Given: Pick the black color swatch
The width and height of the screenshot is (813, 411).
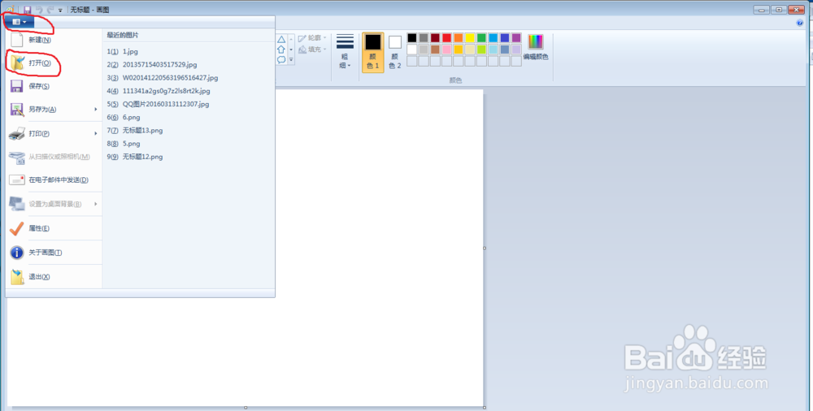Looking at the screenshot, I should coord(411,38).
